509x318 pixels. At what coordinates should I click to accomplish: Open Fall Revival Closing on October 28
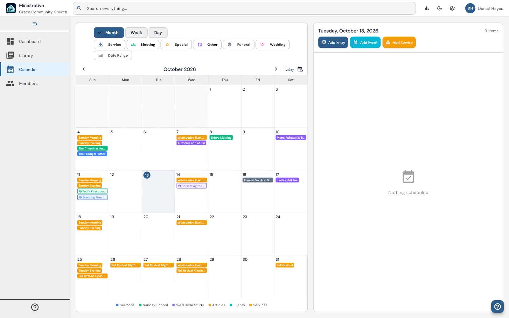192,271
